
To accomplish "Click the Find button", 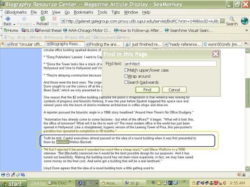I will [147, 90].
